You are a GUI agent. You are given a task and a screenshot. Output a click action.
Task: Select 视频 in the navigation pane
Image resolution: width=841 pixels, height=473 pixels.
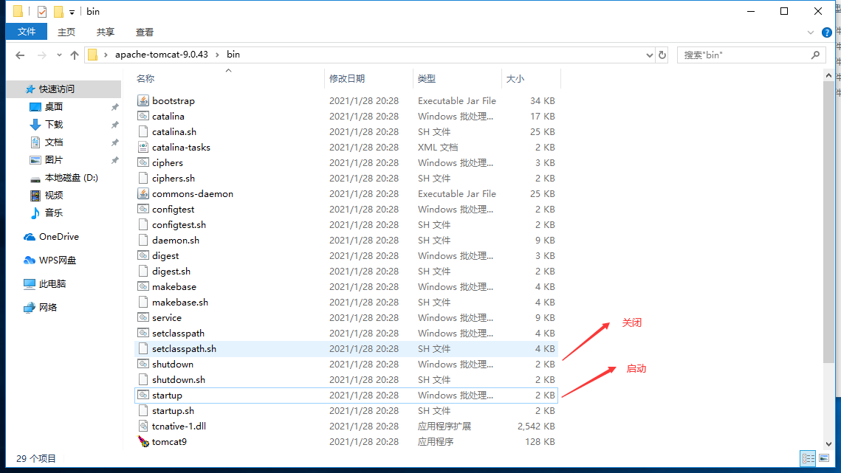tap(54, 196)
